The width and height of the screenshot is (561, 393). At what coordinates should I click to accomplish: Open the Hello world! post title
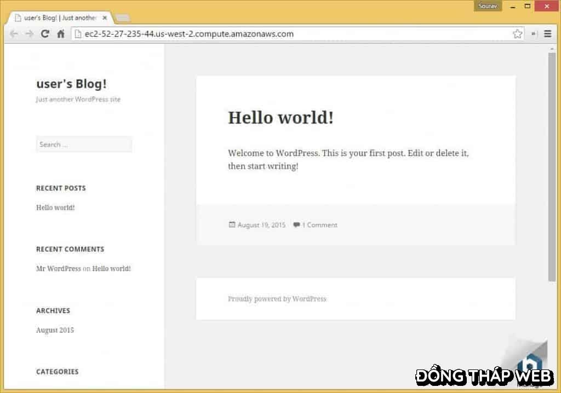pos(281,118)
